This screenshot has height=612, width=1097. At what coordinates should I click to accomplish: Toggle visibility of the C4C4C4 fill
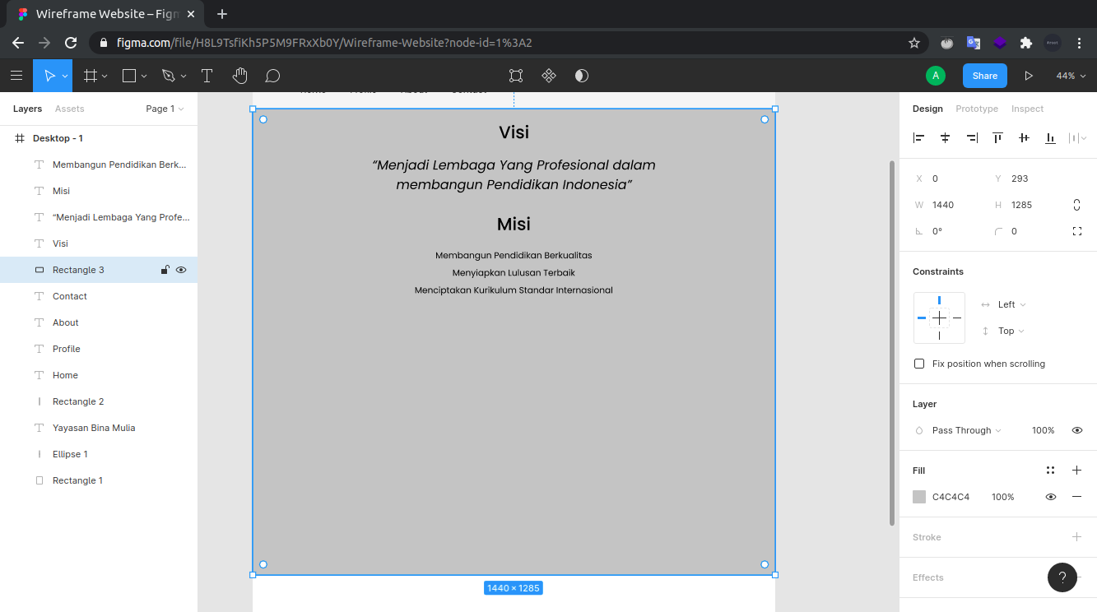[1052, 496]
